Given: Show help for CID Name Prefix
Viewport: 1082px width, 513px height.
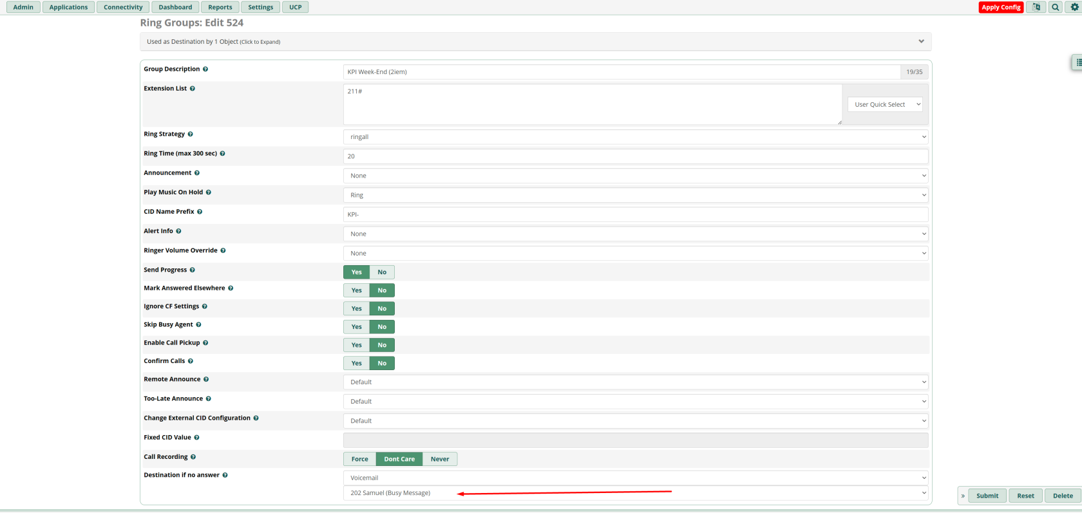Looking at the screenshot, I should point(200,211).
